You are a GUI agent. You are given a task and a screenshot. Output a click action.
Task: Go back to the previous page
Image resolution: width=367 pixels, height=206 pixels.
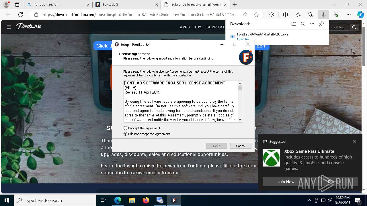coord(8,15)
